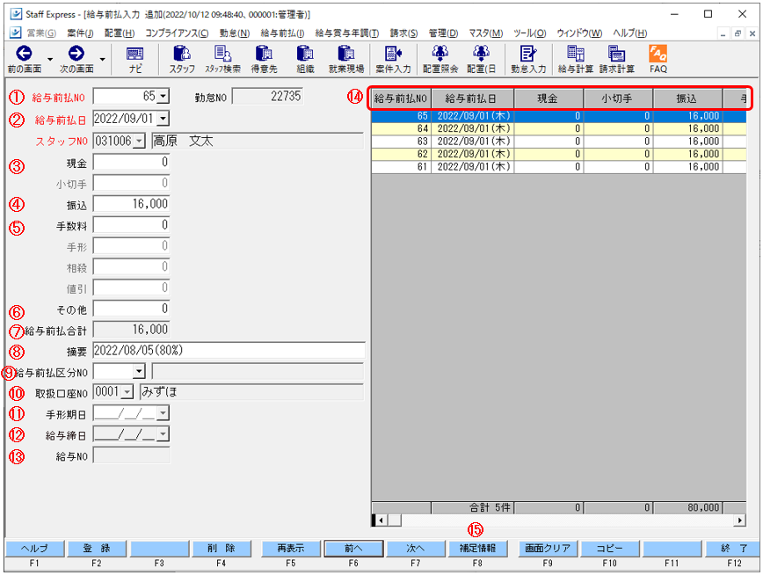The height and width of the screenshot is (575, 763).
Task: Click the 次へ F7 button
Action: pyautogui.click(x=416, y=549)
